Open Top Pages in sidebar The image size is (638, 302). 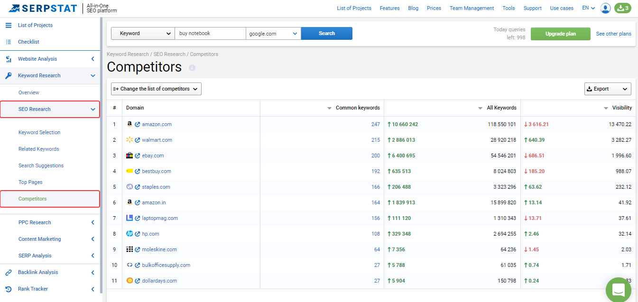pos(30,182)
